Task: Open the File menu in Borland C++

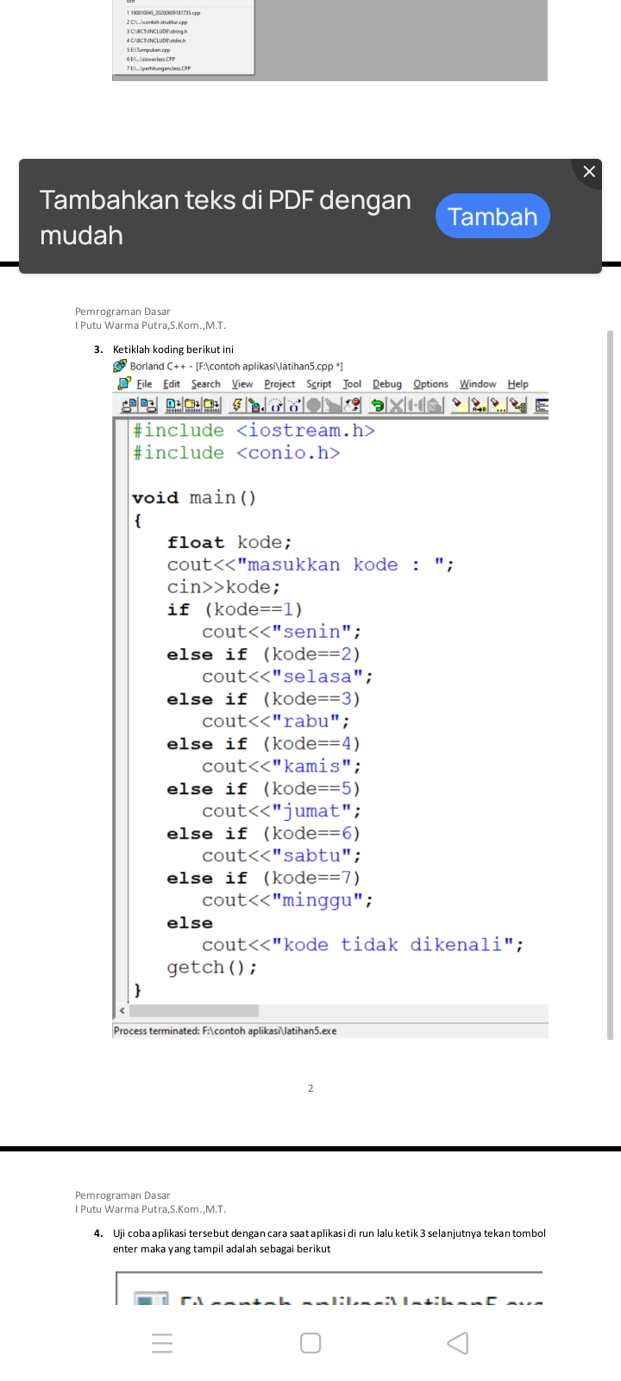Action: (144, 384)
